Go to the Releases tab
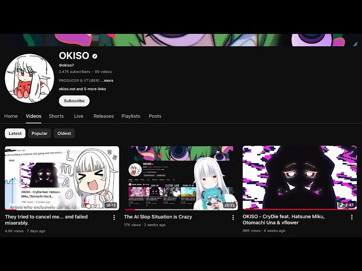This screenshot has height=271, width=362. [104, 116]
